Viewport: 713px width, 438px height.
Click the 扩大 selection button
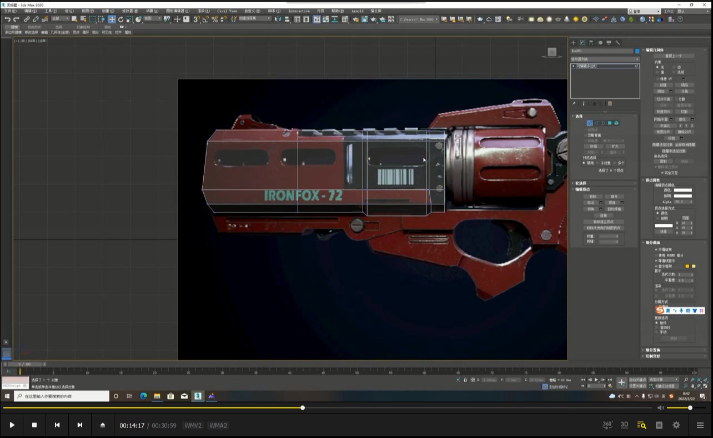tap(615, 147)
